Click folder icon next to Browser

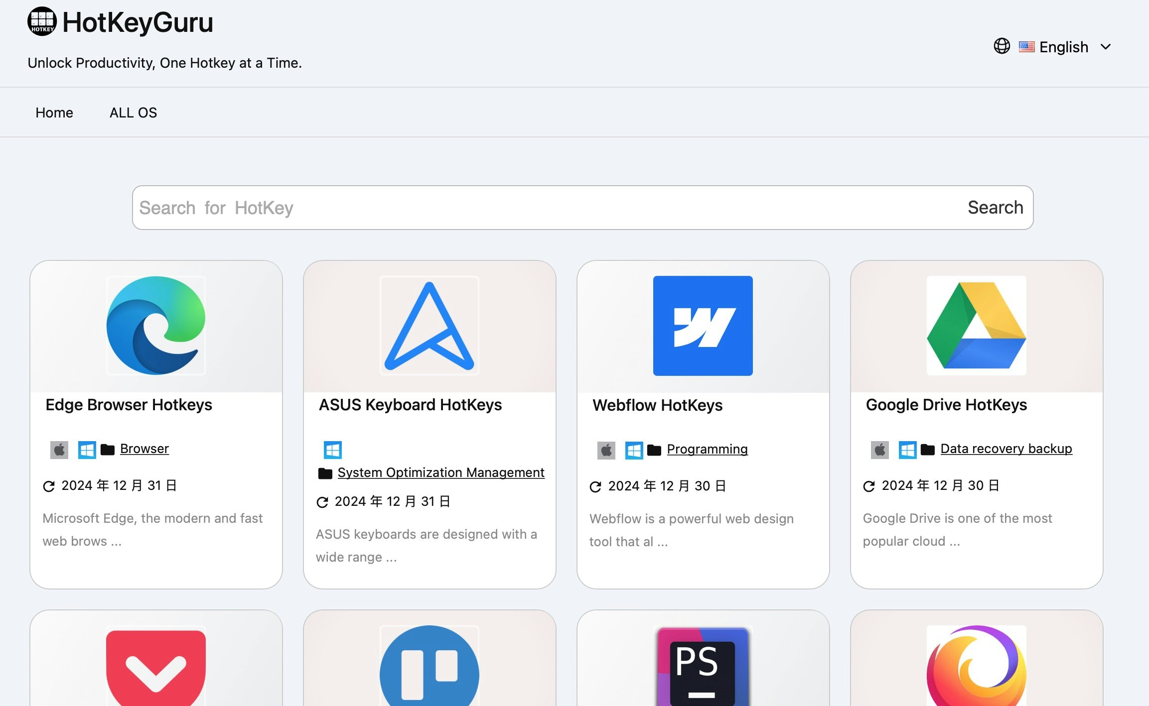click(108, 450)
